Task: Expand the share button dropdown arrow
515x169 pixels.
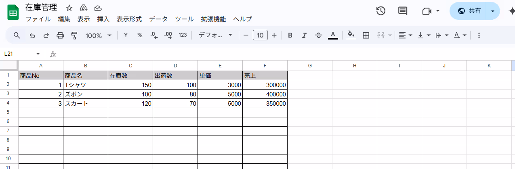Action: (493, 11)
